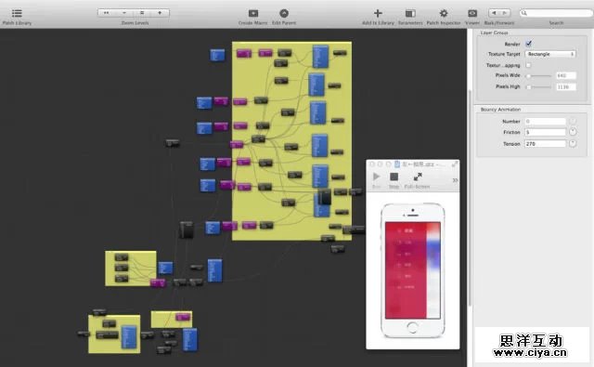Click the Pixels Wide slider
The width and height of the screenshot is (594, 367).
click(538, 76)
